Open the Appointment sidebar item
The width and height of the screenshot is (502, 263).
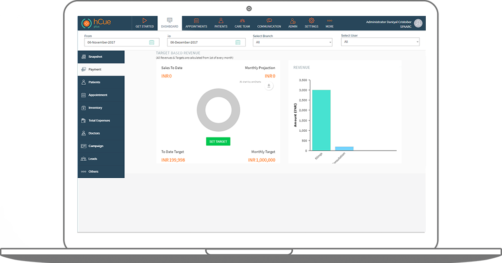click(x=101, y=95)
